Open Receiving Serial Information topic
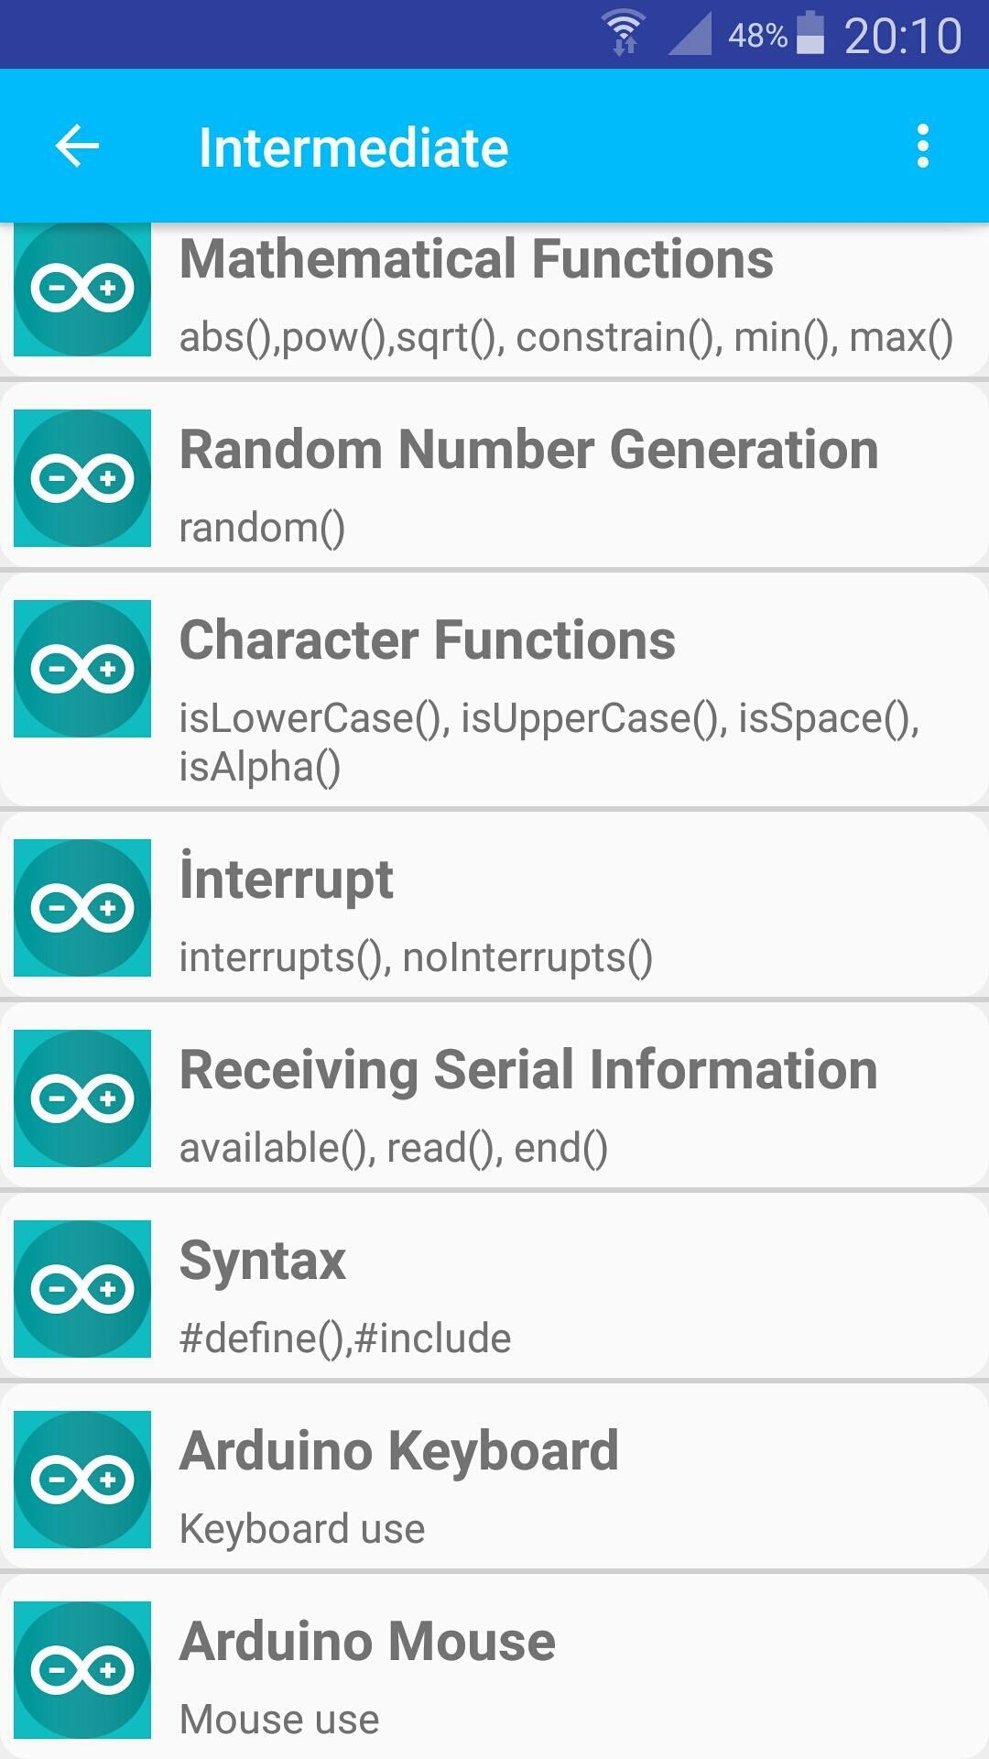Viewport: 989px width, 1759px height. [528, 1070]
